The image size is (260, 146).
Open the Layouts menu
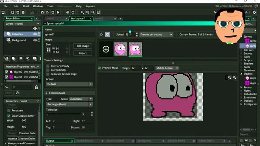pos(90,6)
